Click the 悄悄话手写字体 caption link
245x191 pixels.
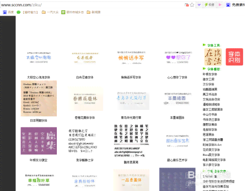pyautogui.click(x=131, y=77)
